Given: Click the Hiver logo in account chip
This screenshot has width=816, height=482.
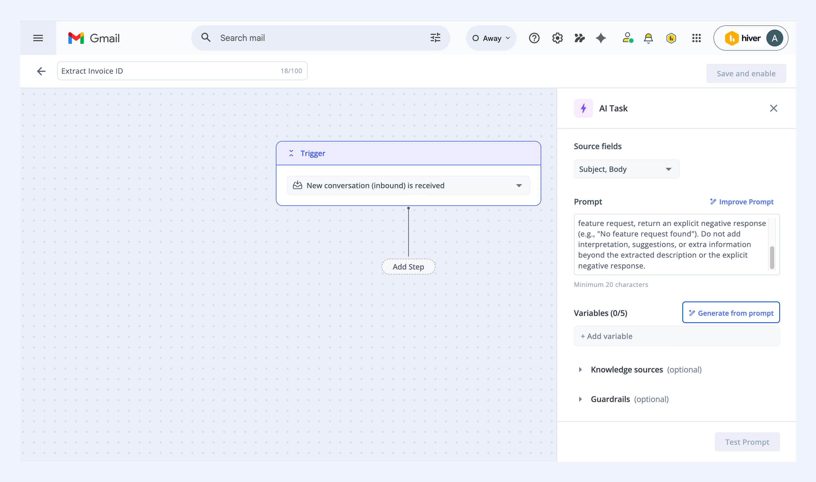Looking at the screenshot, I should pyautogui.click(x=743, y=38).
